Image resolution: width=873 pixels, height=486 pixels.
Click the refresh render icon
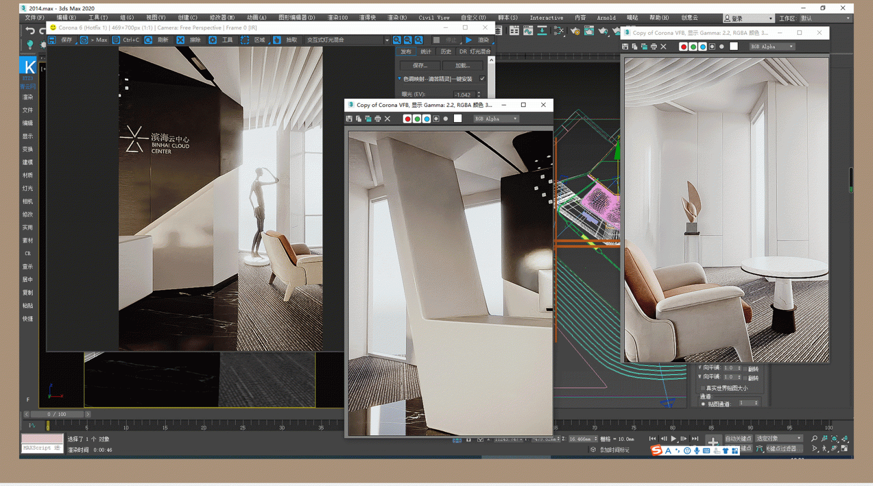pos(148,40)
